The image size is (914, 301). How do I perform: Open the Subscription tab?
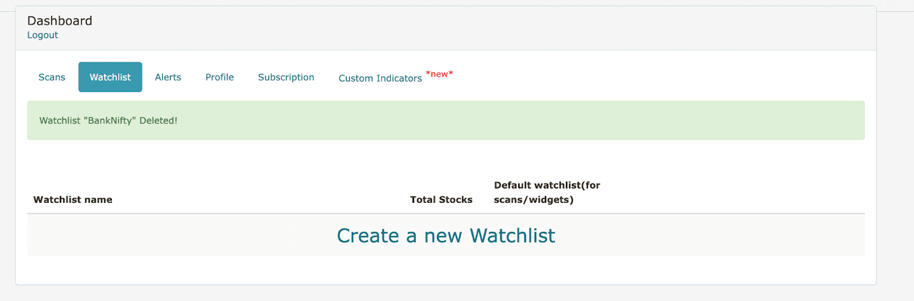click(x=286, y=77)
